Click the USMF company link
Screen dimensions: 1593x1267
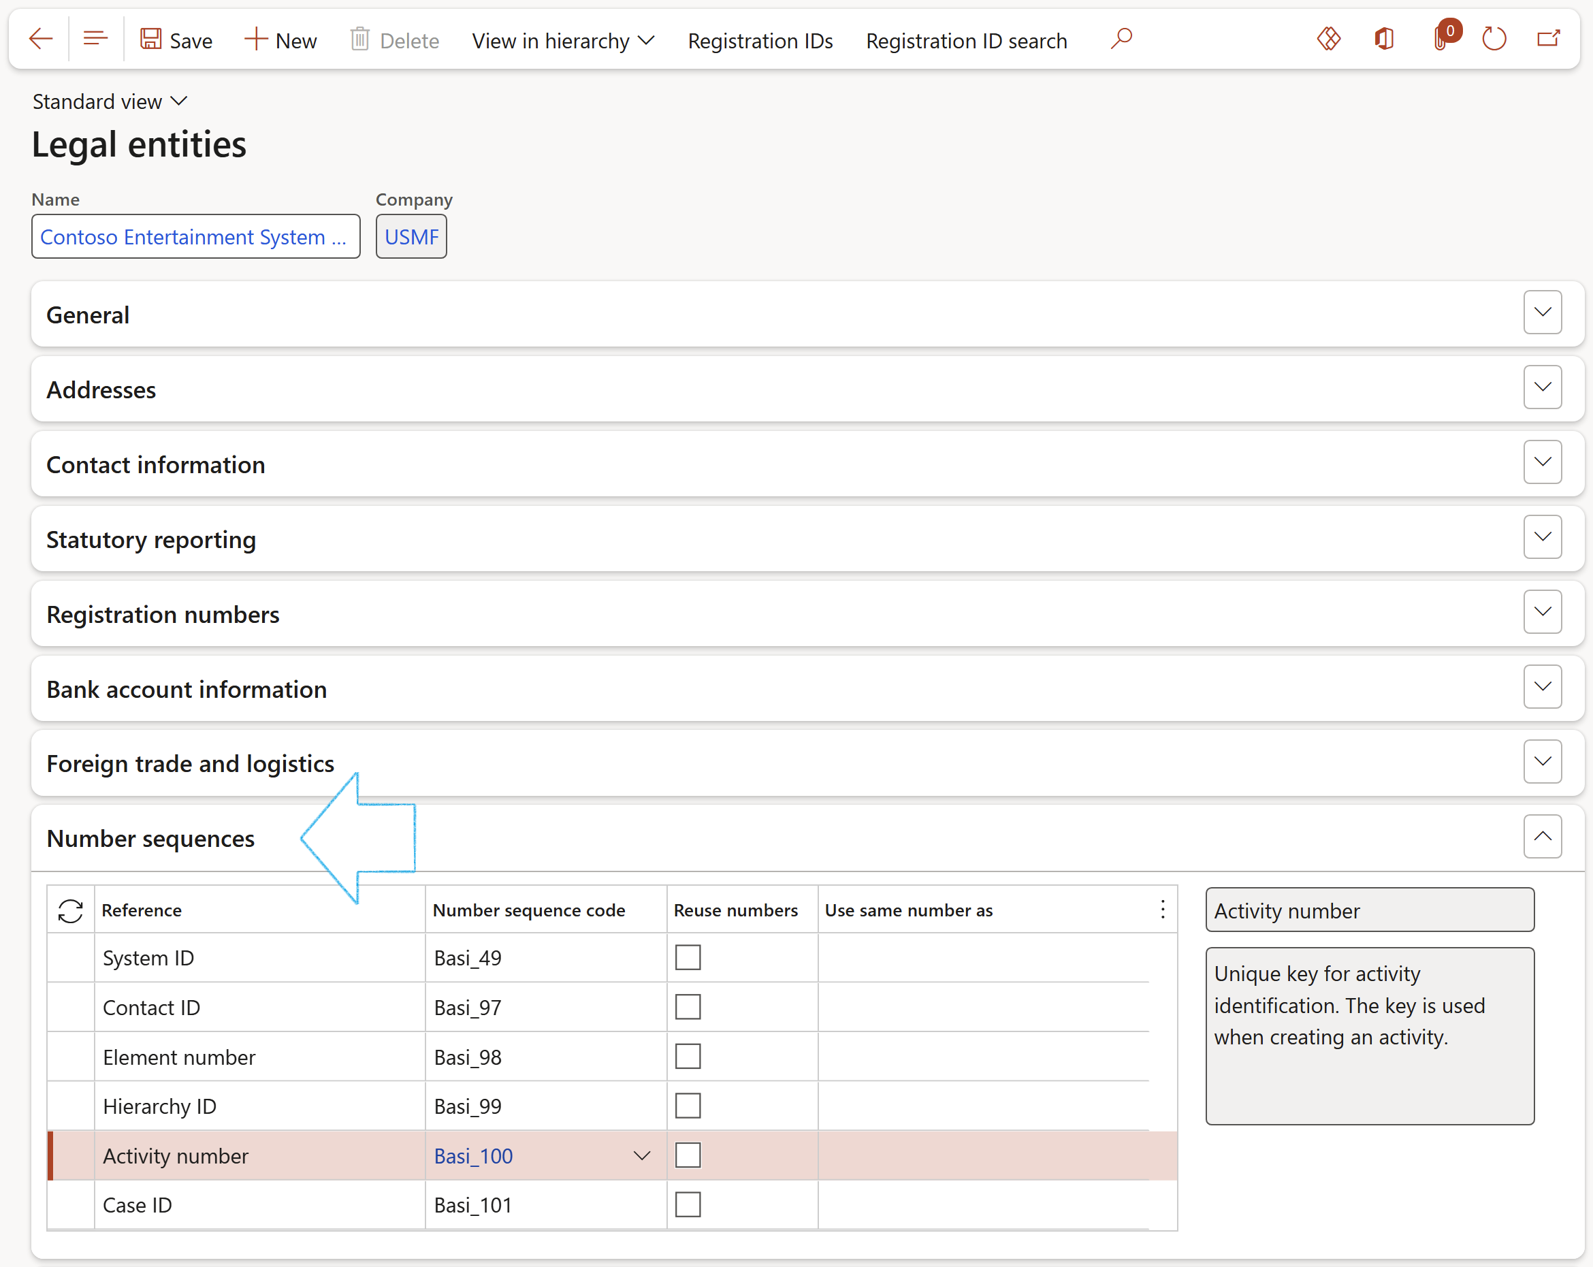tap(411, 237)
